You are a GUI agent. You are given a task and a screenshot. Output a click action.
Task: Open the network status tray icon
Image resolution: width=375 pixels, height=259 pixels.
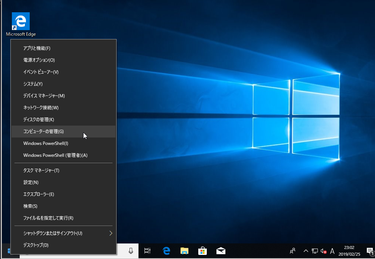click(315, 251)
